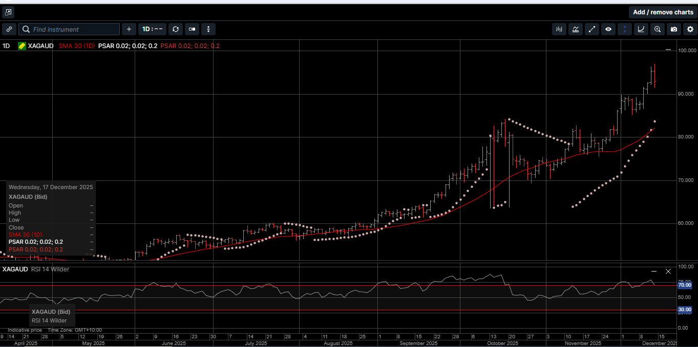Click the link charts icon
The height and width of the screenshot is (347, 698).
[x=9, y=29]
